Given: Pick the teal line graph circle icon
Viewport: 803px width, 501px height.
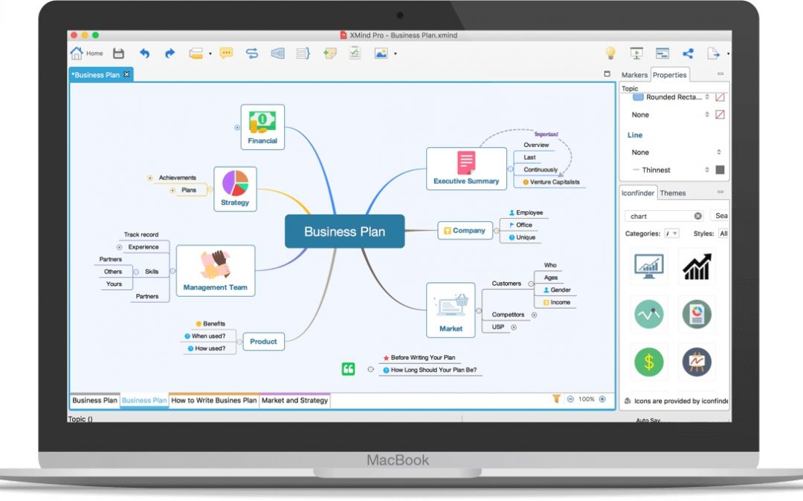Looking at the screenshot, I should coord(649,314).
